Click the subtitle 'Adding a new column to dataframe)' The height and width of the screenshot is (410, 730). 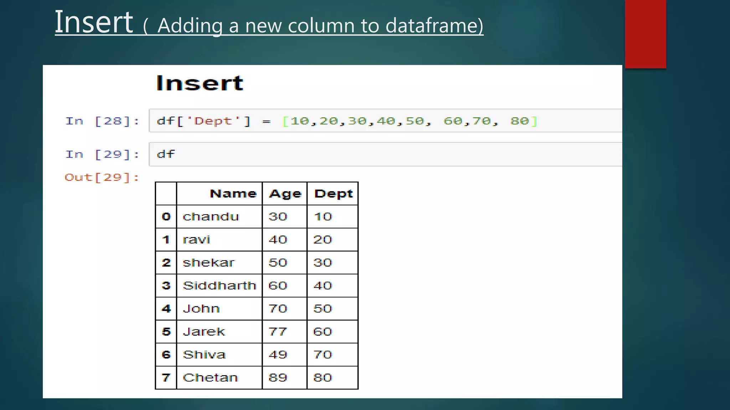[320, 26]
